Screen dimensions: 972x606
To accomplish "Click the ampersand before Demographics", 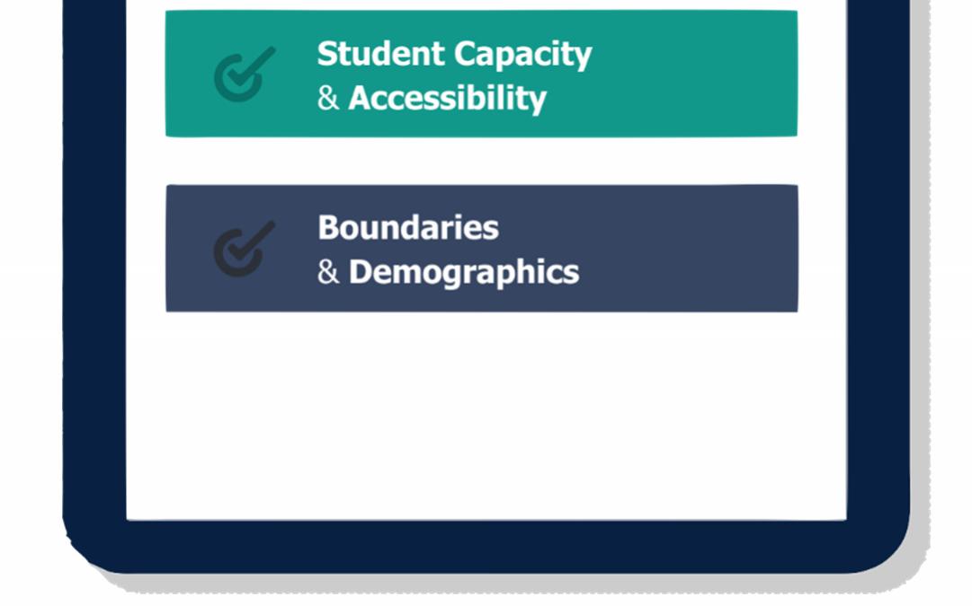I will pos(328,272).
